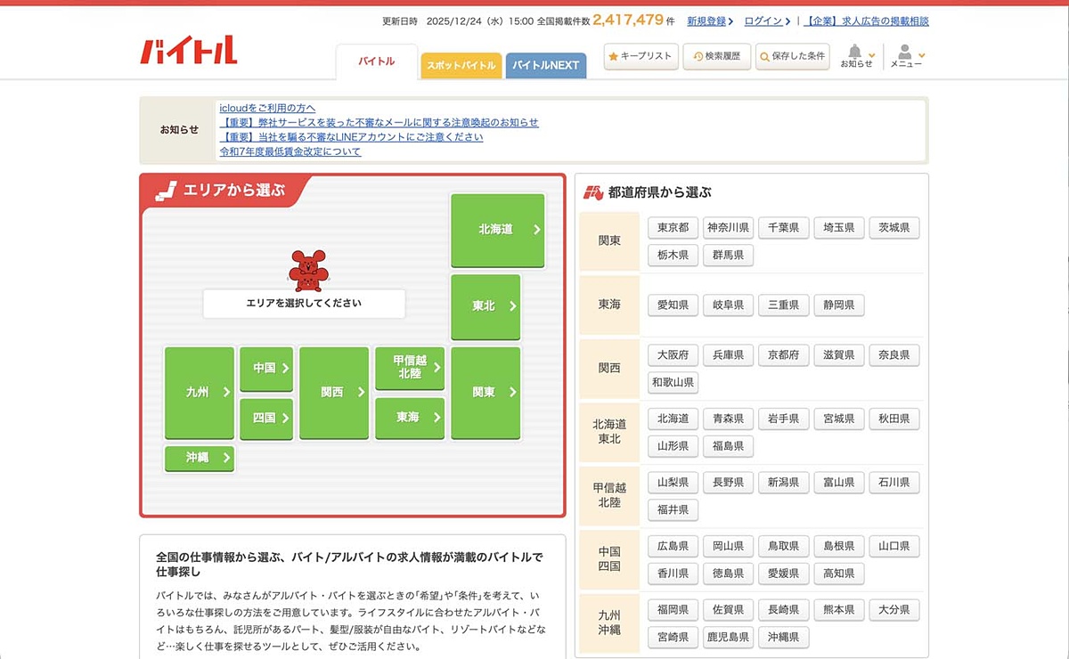This screenshot has width=1069, height=659.
Task: Choose 福井県 prefecture button
Action: click(673, 510)
